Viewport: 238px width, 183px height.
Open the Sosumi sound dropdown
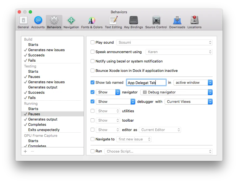click(164, 42)
